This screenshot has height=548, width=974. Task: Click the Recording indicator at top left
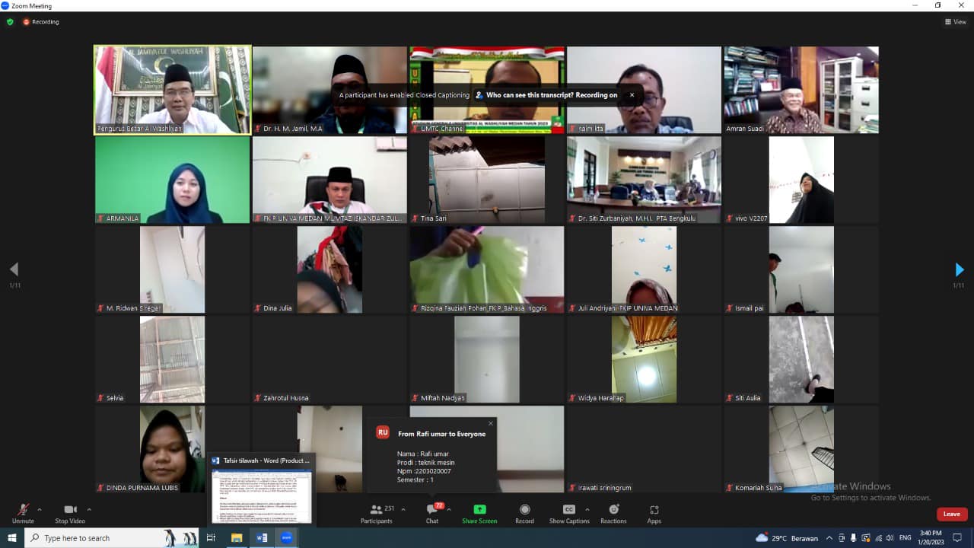(x=41, y=22)
